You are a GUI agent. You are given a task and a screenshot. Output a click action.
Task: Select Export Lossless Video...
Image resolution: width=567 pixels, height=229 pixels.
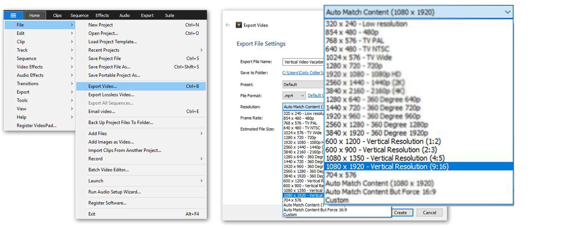[x=141, y=94]
